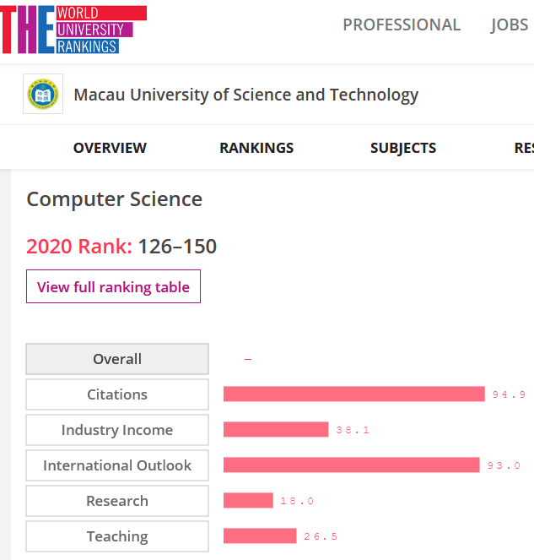Select the Teaching score category
This screenshot has height=560, width=534.
[x=117, y=536]
